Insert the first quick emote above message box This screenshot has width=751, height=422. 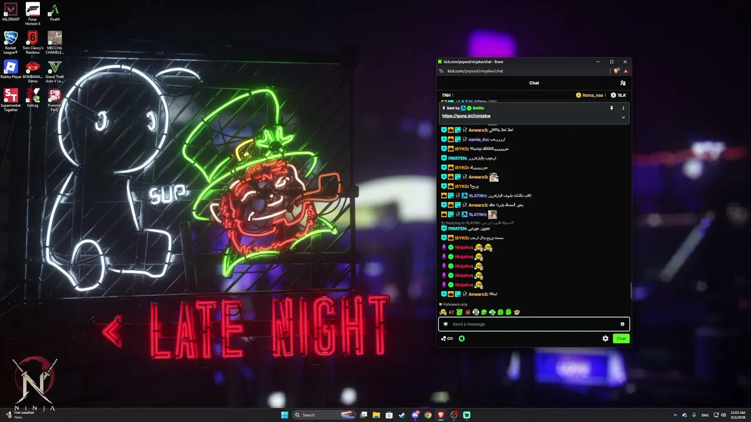pyautogui.click(x=443, y=312)
